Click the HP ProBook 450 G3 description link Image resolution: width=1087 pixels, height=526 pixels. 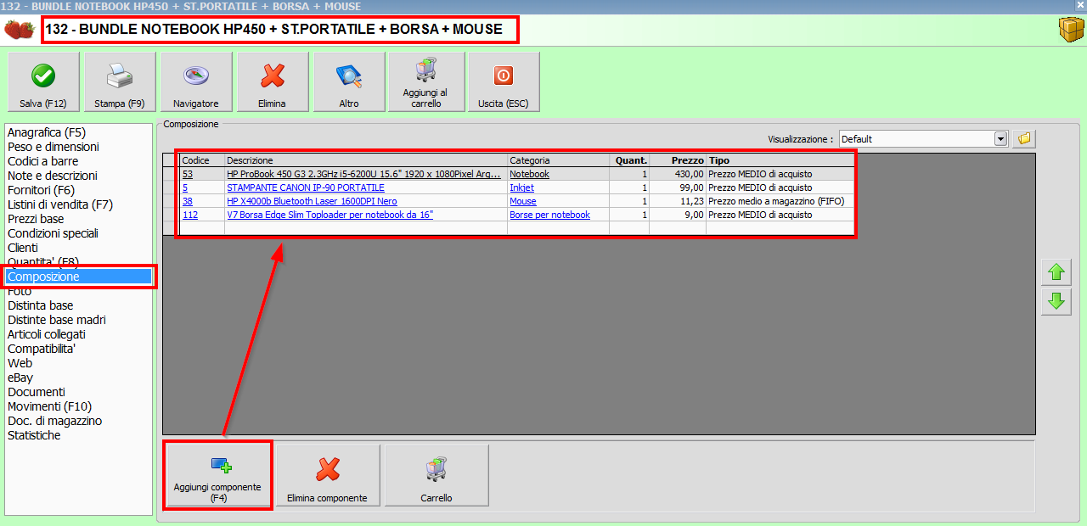pyautogui.click(x=364, y=174)
